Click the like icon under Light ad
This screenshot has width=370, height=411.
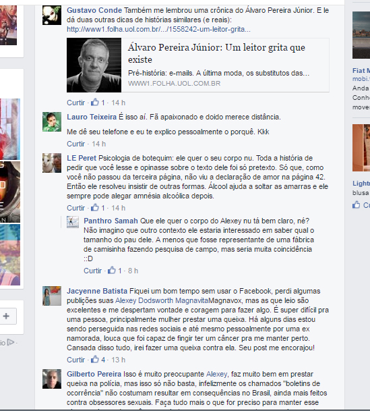coord(356,204)
